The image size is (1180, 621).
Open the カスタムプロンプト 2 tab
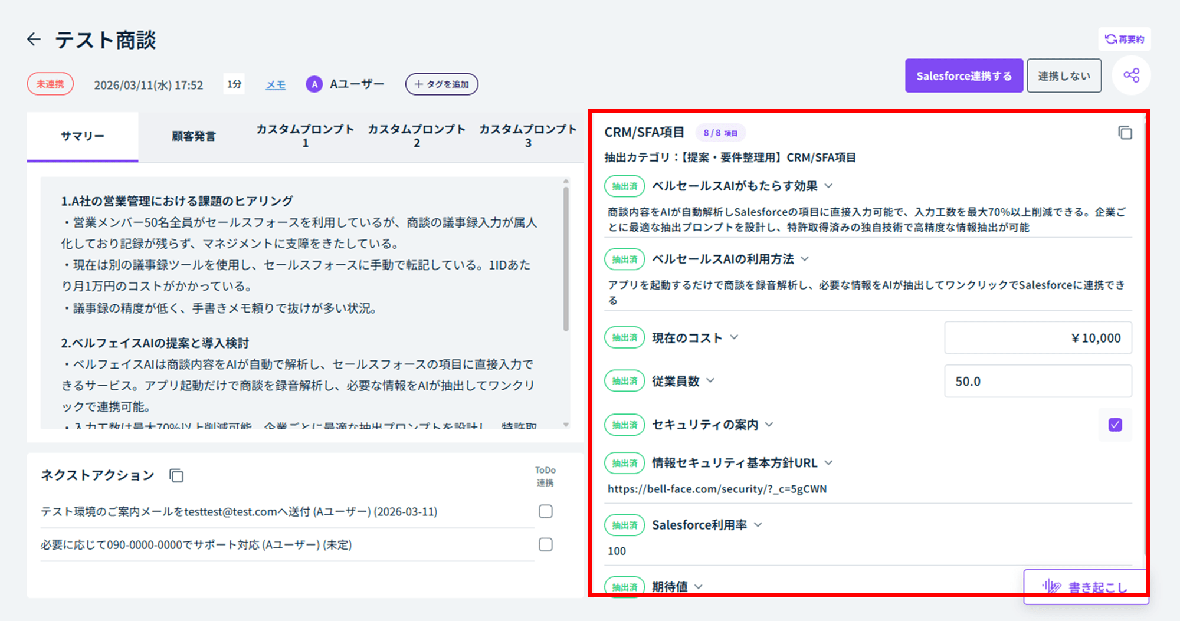tap(417, 136)
